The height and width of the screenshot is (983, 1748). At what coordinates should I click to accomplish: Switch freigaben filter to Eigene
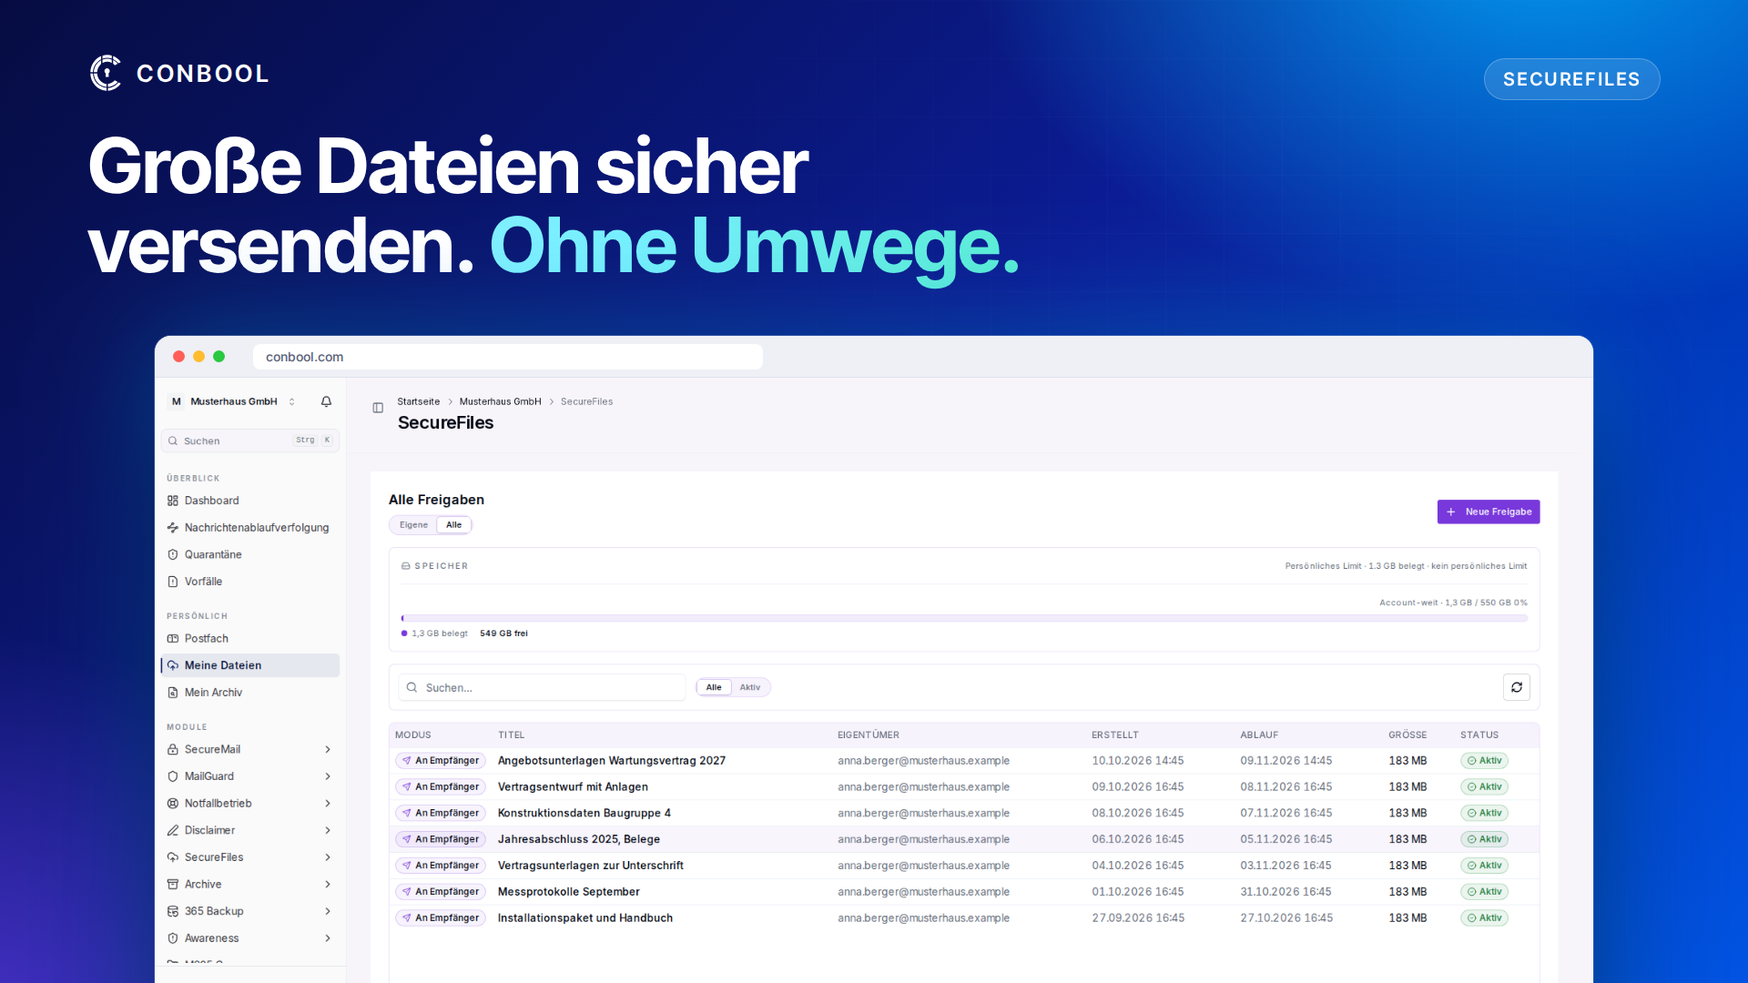[x=413, y=525]
